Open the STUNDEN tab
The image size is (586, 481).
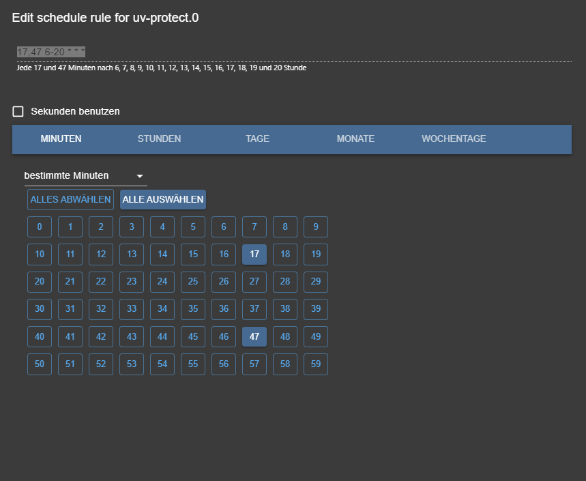[159, 139]
